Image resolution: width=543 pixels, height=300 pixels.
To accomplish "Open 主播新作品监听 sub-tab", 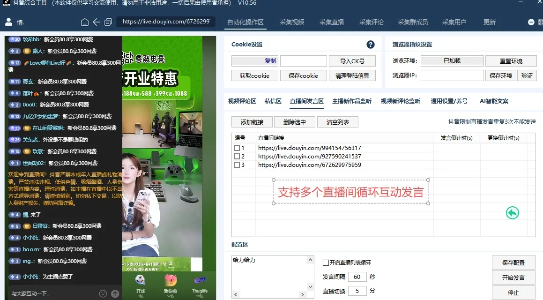I will pyautogui.click(x=352, y=101).
